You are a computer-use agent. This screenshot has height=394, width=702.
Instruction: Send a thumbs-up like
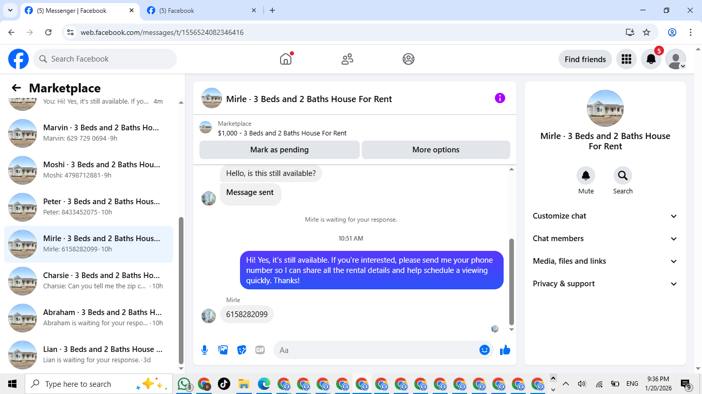click(505, 350)
